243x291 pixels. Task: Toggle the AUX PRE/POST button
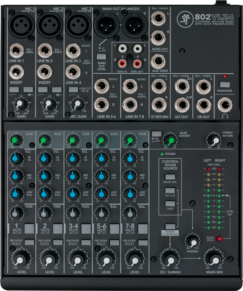[157, 134]
